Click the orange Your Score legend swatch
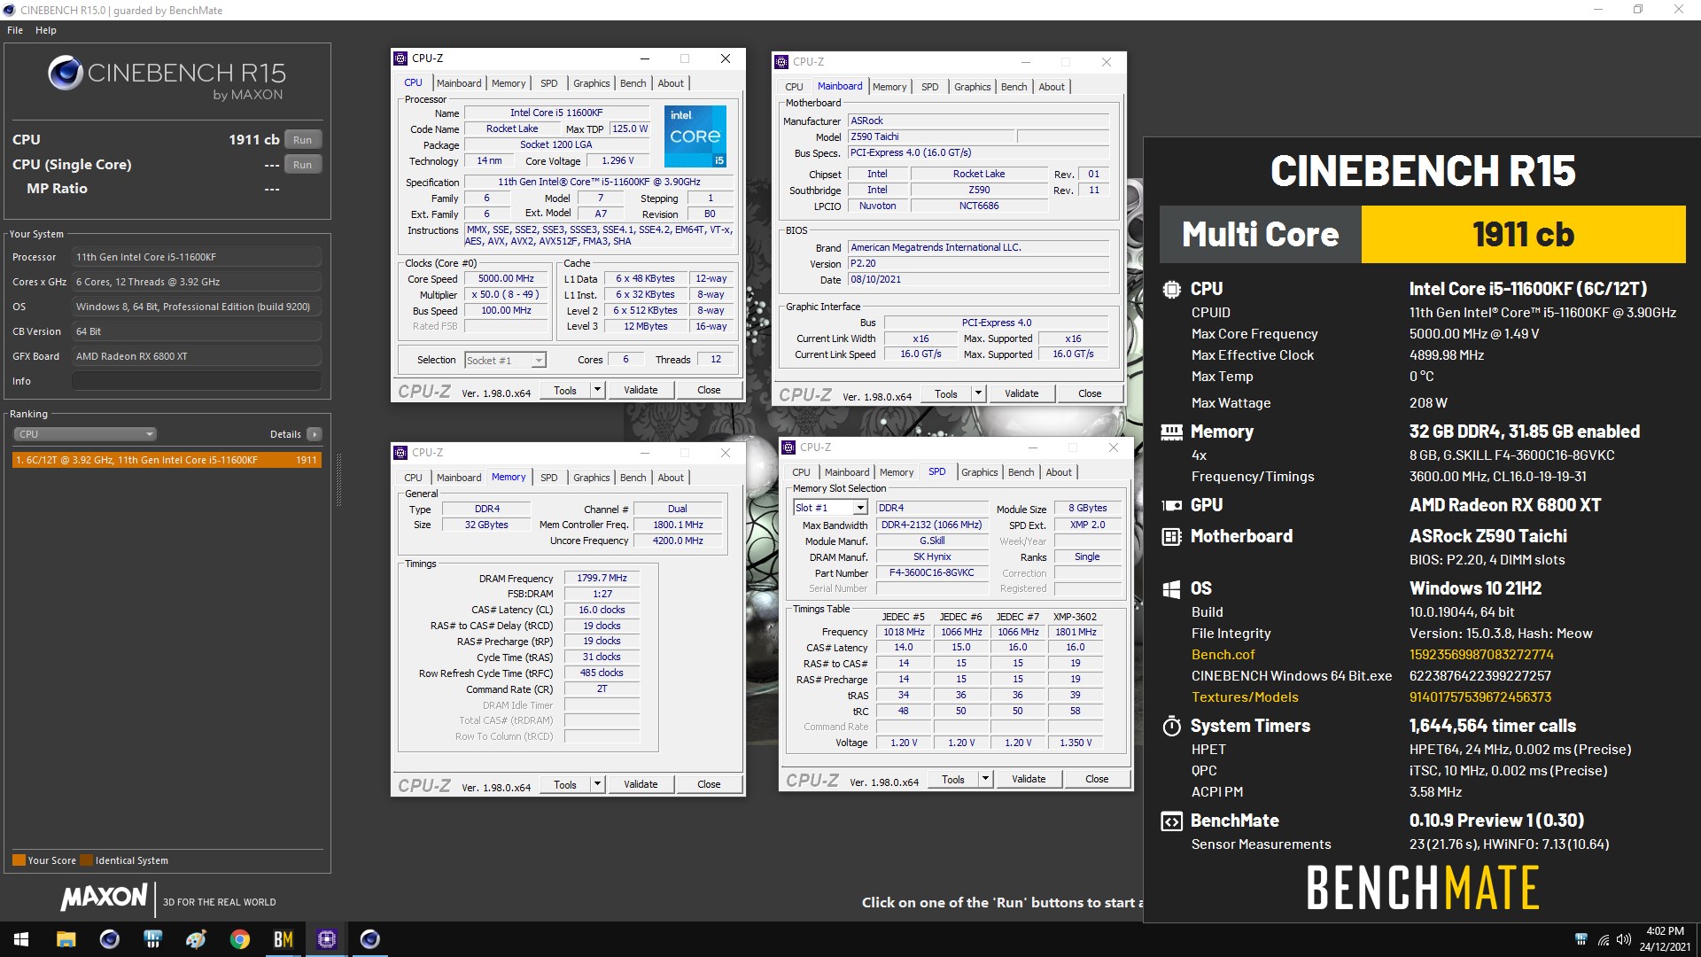This screenshot has width=1701, height=957. [19, 860]
